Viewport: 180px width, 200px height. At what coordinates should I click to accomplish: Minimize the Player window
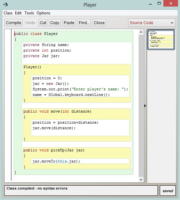click(150, 4)
